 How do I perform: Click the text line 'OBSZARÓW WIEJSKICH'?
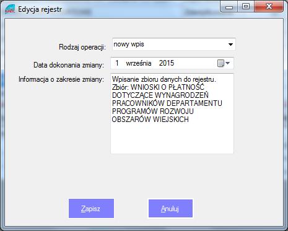tap(151, 120)
